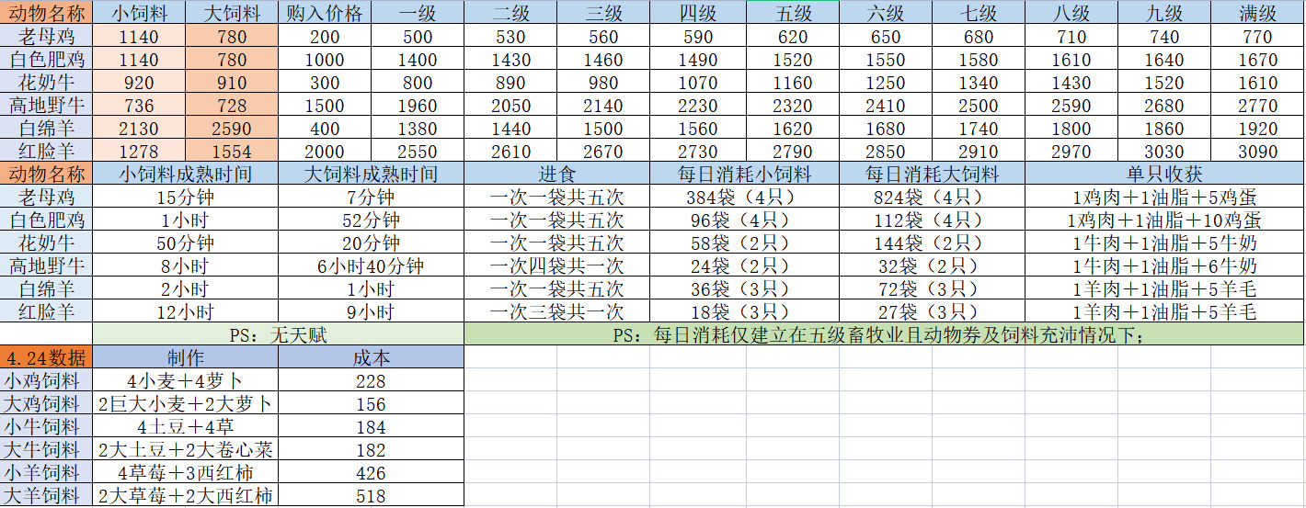
Task: Click the 老母鸡 purchase price 200
Action: click(x=325, y=37)
